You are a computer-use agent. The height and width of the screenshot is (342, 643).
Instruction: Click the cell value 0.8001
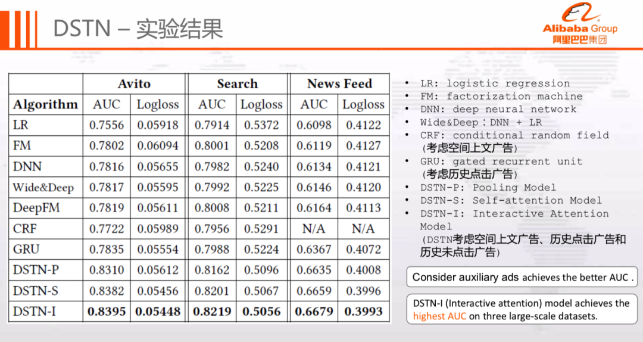[x=211, y=145]
